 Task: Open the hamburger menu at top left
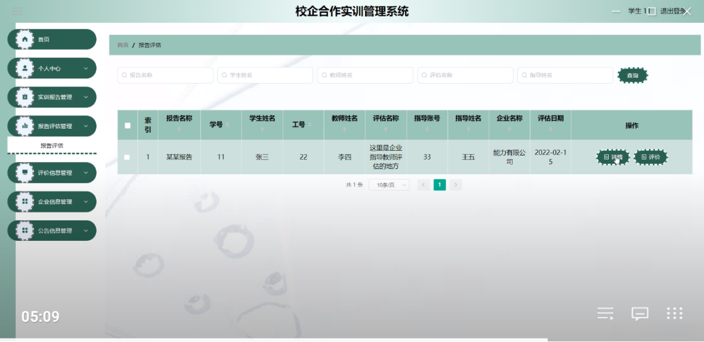coord(18,11)
